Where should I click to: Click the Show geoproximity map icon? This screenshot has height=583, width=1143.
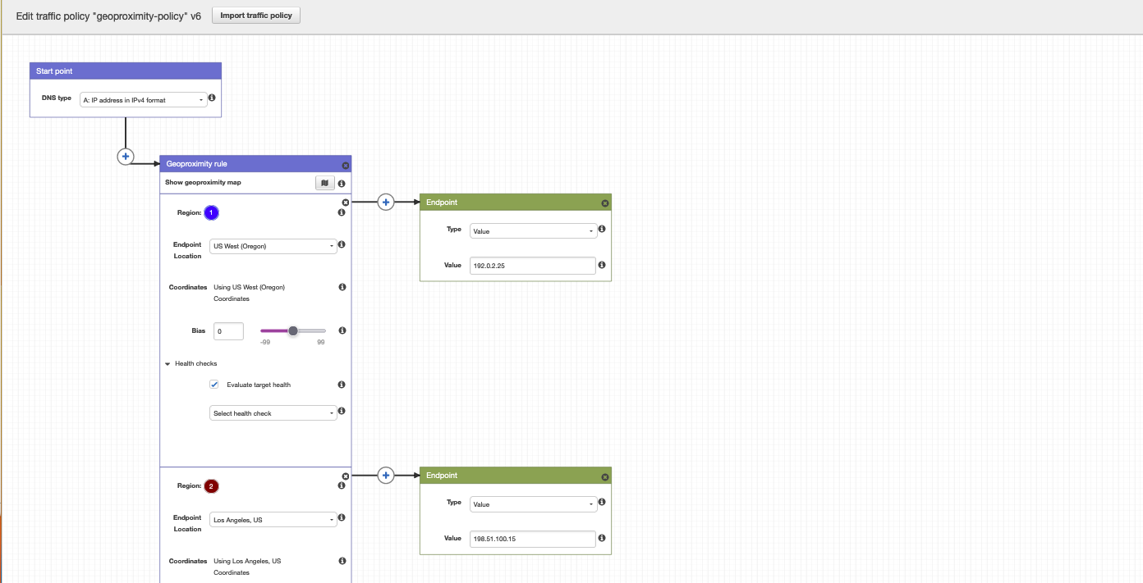(325, 182)
